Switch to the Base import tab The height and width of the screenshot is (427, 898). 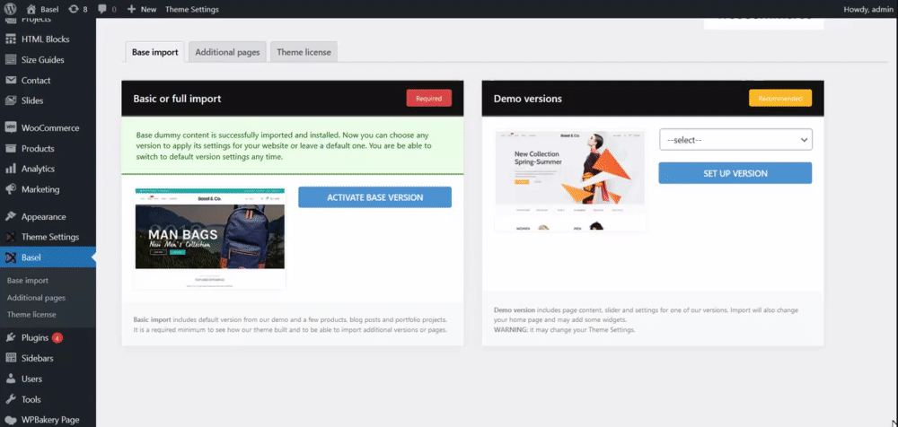(x=155, y=52)
